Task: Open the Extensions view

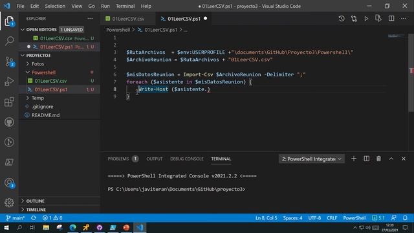Action: click(x=9, y=102)
